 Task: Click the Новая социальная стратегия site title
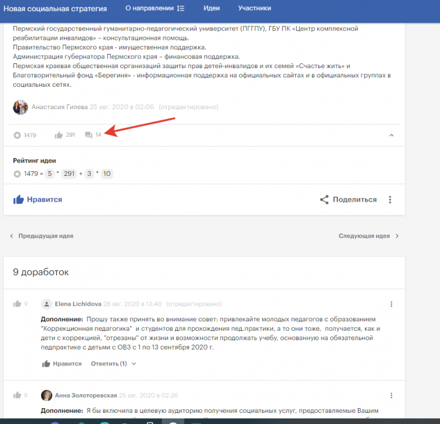point(55,9)
